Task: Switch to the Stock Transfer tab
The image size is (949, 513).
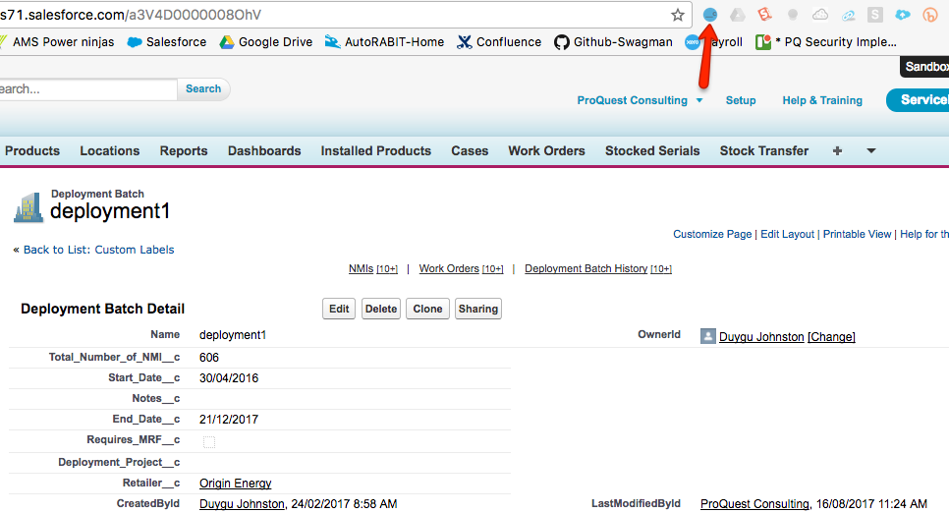Action: pos(763,150)
